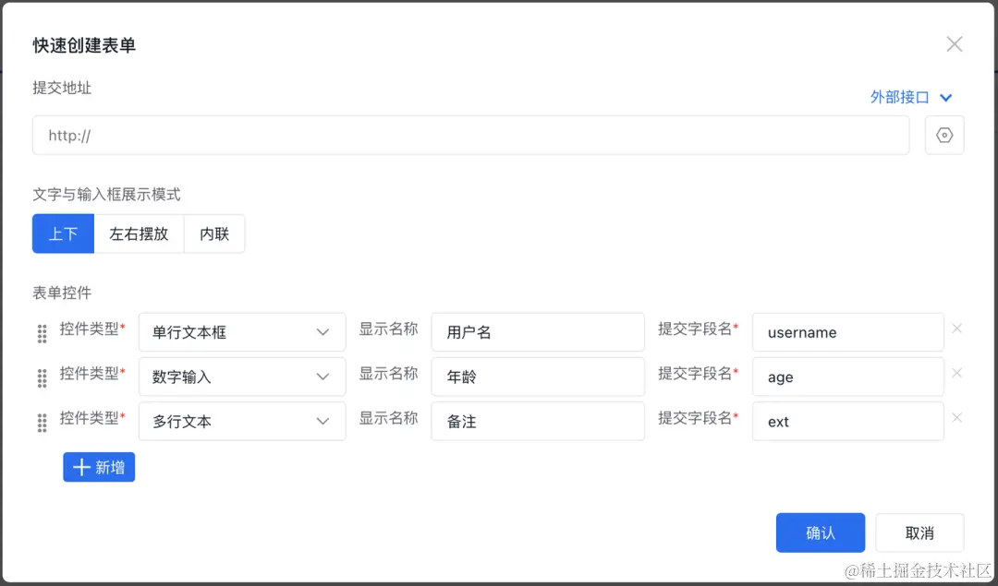Viewport: 998px width, 586px height.
Task: Remove the ext row via its X icon
Action: pyautogui.click(x=957, y=417)
